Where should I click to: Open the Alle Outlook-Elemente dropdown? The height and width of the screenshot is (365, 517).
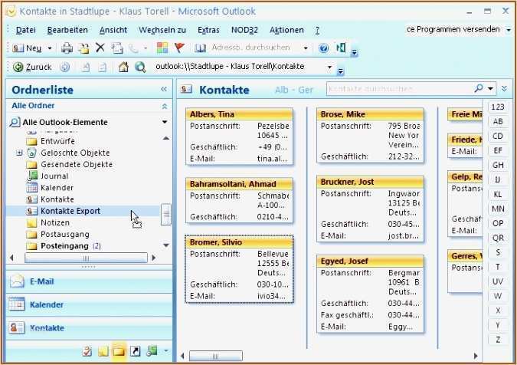pos(164,122)
